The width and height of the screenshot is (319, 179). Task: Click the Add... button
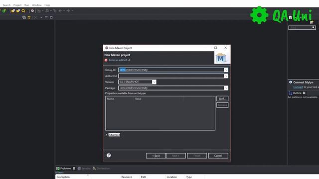point(222,98)
